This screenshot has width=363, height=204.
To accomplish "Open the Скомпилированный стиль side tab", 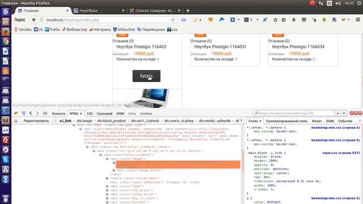I will point(286,121).
